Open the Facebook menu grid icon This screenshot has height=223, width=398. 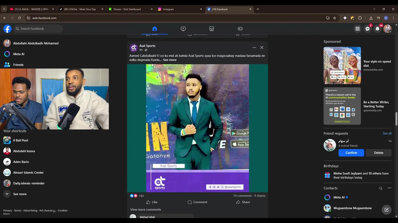click(358, 29)
